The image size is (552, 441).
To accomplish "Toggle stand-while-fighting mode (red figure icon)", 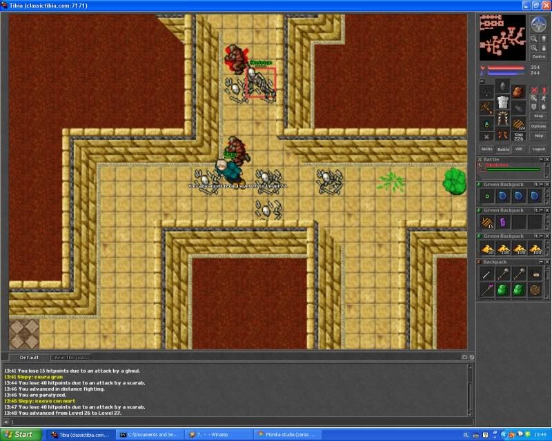I will (544, 90).
